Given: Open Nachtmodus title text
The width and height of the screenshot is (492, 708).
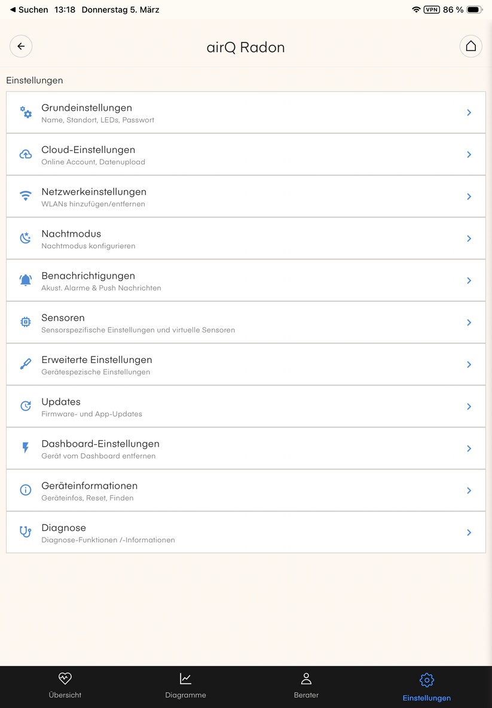Looking at the screenshot, I should coord(71,233).
